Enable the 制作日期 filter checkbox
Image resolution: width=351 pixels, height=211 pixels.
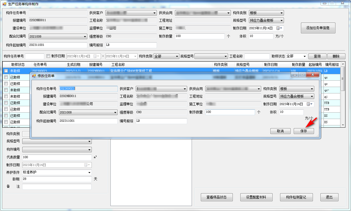click(x=48, y=56)
